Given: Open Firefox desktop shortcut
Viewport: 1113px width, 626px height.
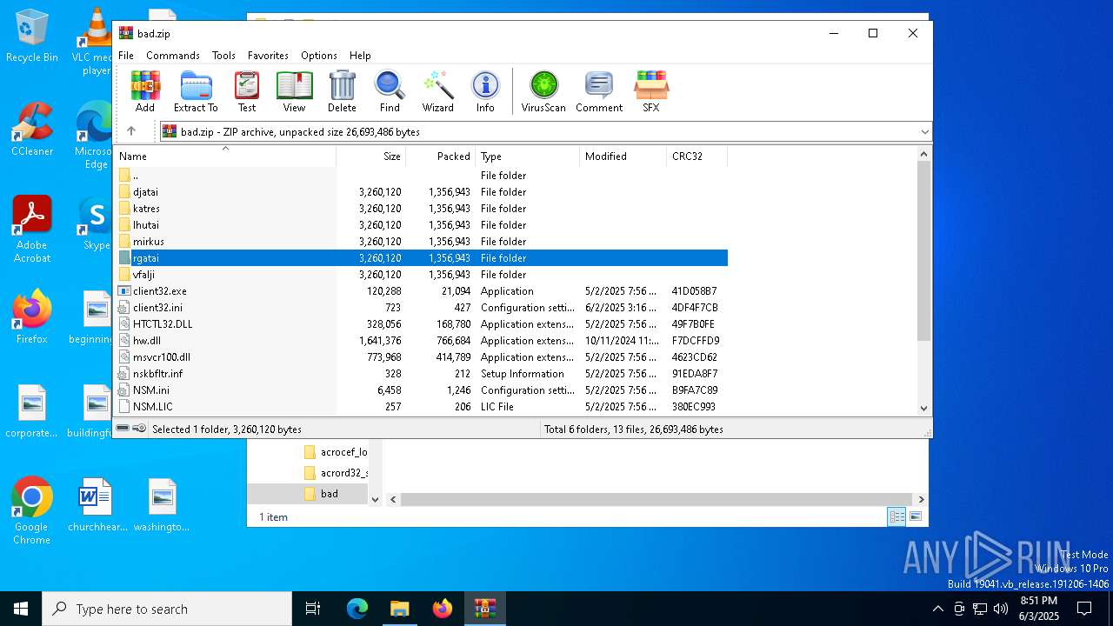Looking at the screenshot, I should 32,317.
